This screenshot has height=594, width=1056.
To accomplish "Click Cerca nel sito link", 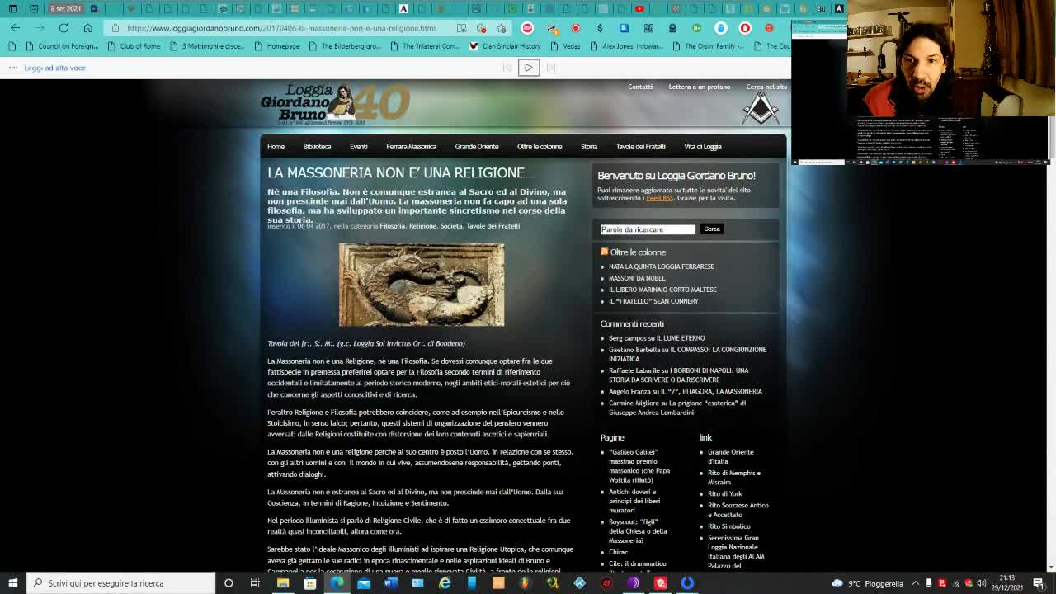I will (x=766, y=87).
